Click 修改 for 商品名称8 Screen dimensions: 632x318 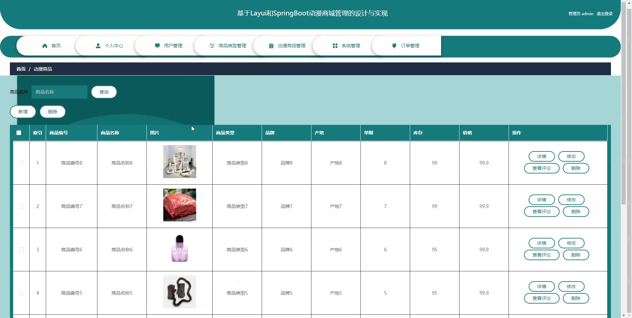571,156
